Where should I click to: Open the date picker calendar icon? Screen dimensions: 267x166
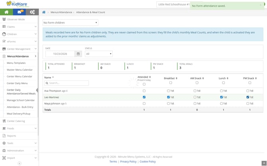(78, 54)
